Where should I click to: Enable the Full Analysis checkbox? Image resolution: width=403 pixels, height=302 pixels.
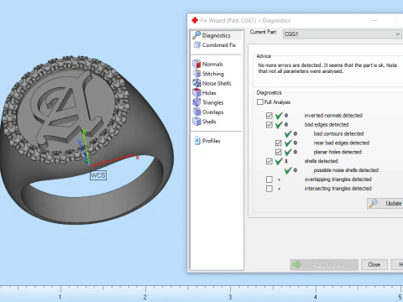click(260, 102)
